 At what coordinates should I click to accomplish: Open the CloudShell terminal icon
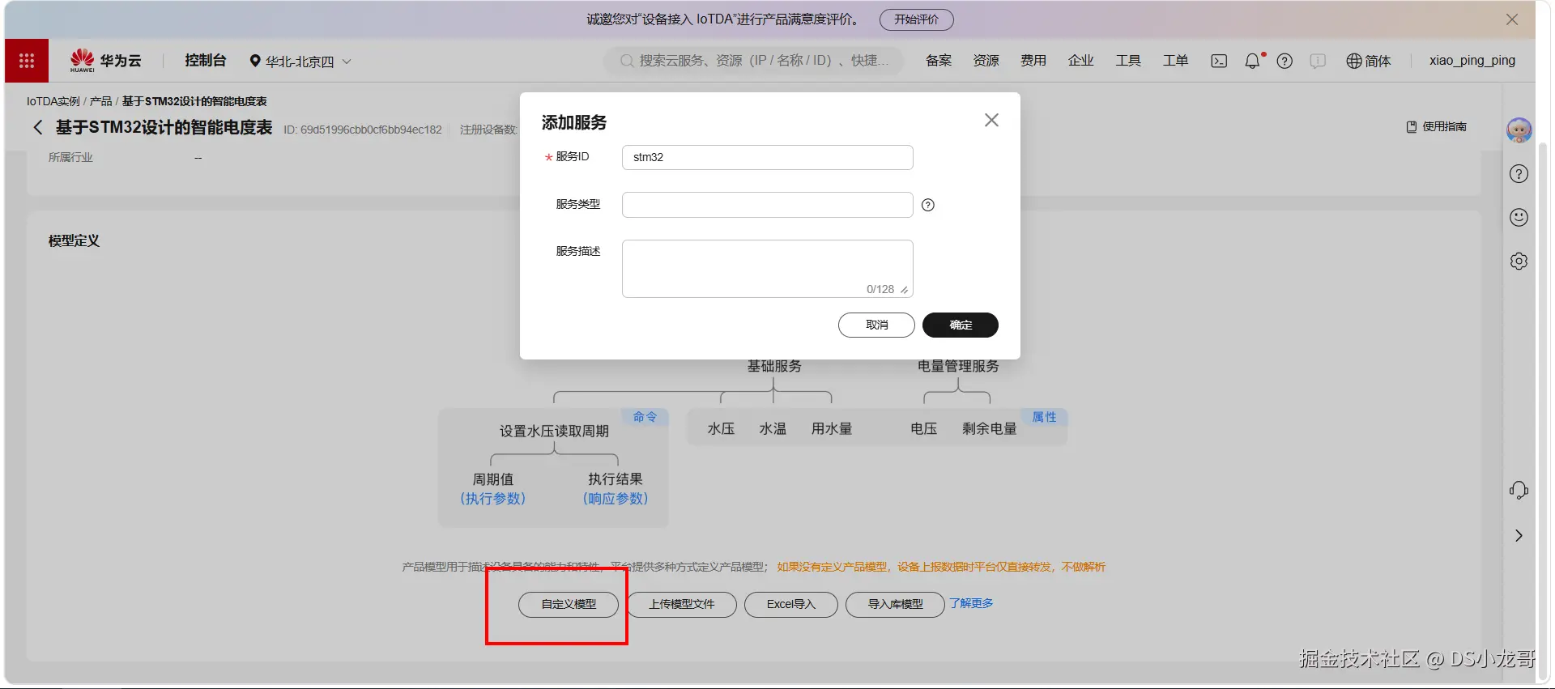coord(1219,61)
